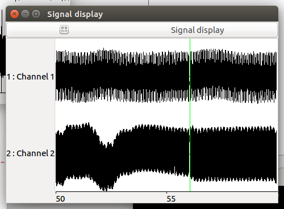This screenshot has height=209, width=284.
Task: Minimize the Signal display window
Action: pyautogui.click(x=25, y=14)
